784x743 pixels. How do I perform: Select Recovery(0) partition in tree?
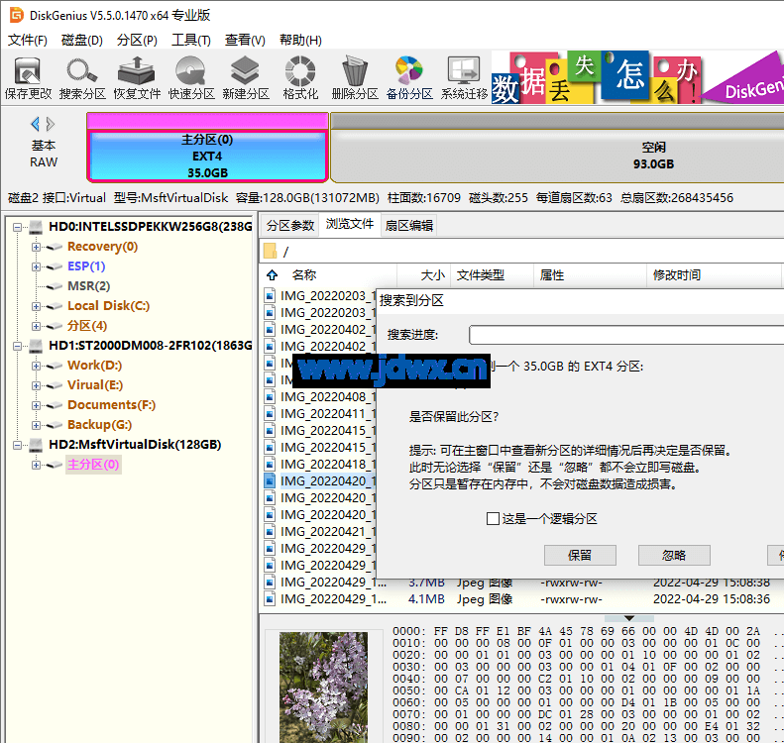tap(102, 247)
